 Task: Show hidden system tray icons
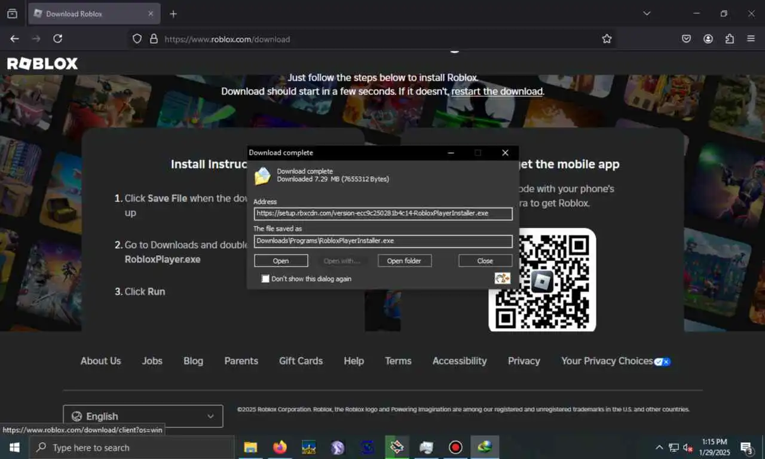click(x=659, y=448)
